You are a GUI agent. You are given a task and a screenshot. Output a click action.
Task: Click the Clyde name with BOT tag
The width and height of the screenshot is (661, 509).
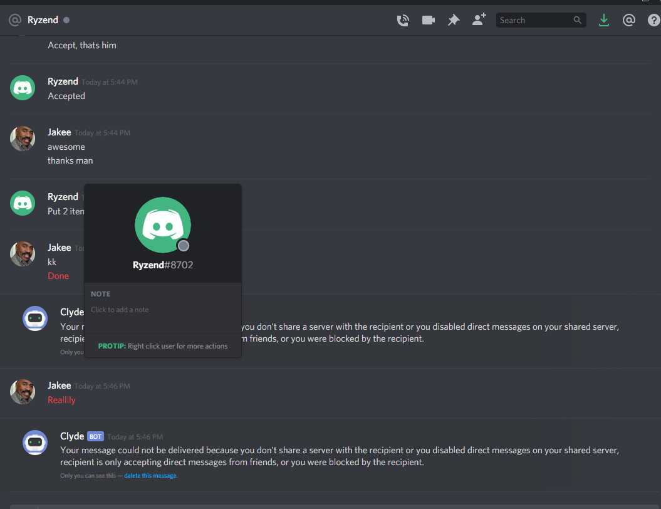pos(72,436)
